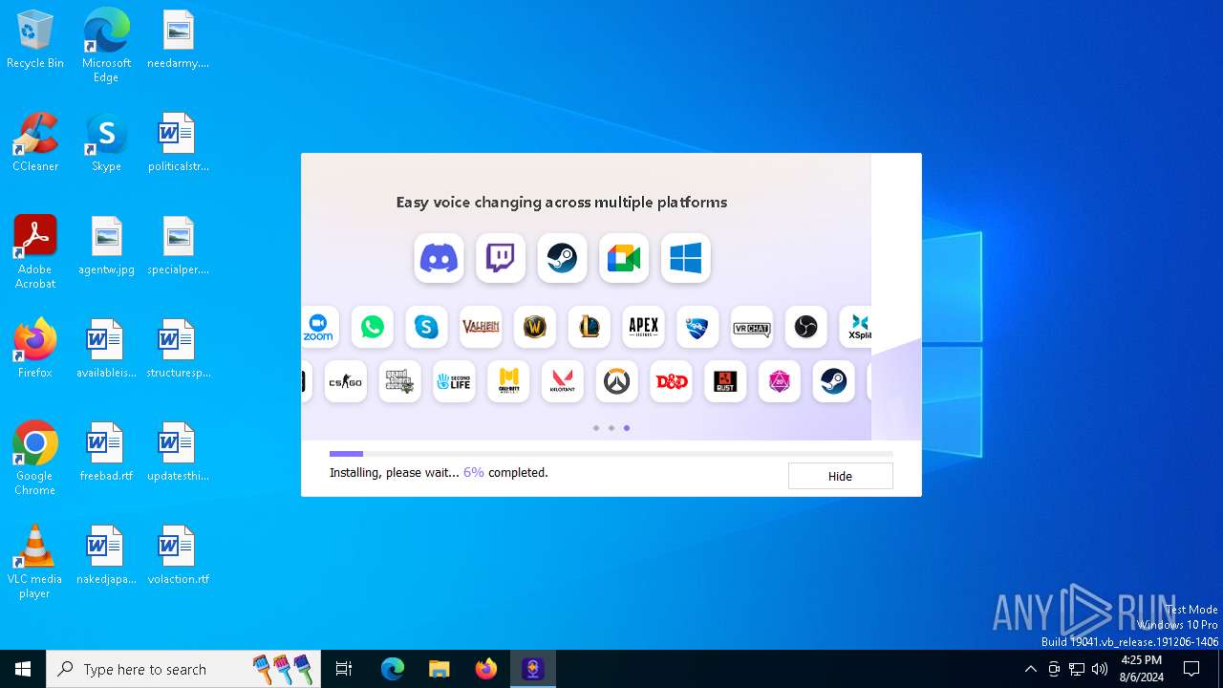The image size is (1223, 688).
Task: Click the Zoom icon in the installer
Action: [318, 328]
